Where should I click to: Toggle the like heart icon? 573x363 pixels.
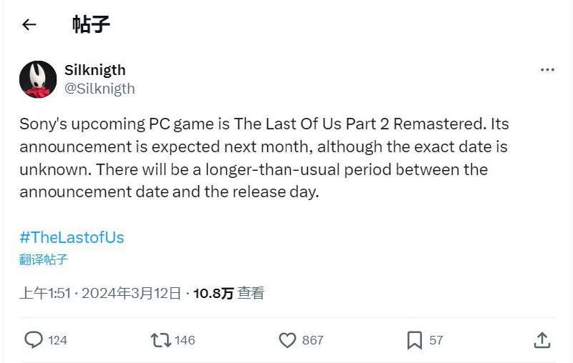pos(287,340)
